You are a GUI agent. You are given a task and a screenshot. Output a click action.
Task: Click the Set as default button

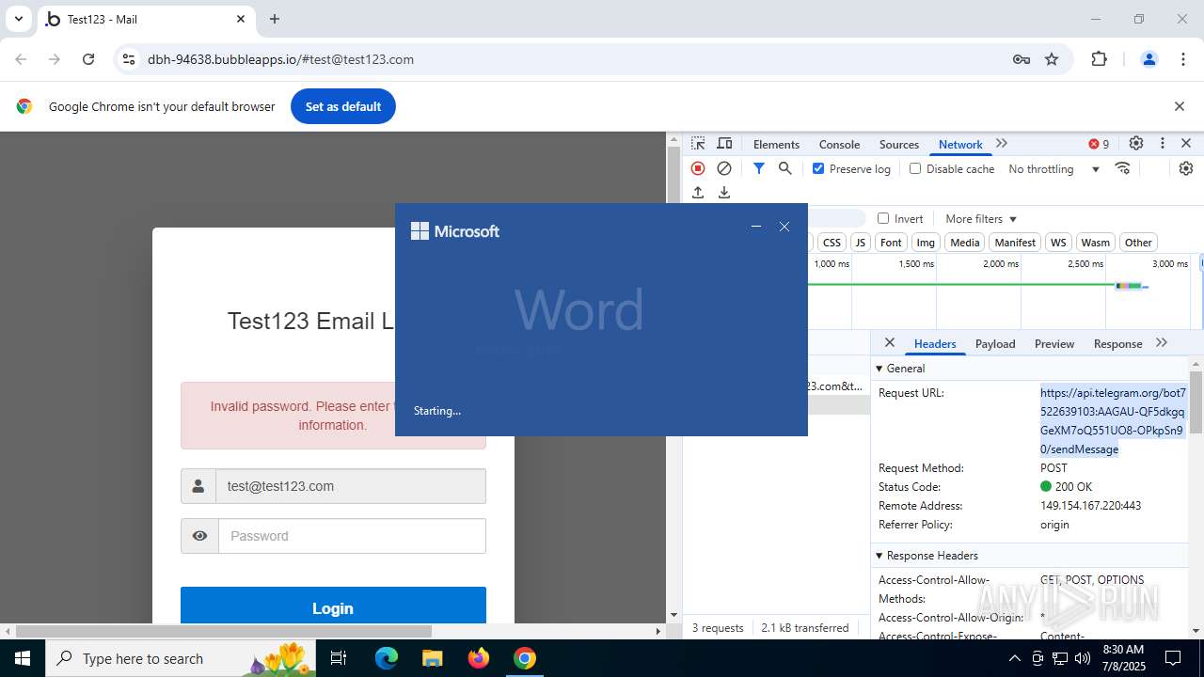tap(343, 106)
